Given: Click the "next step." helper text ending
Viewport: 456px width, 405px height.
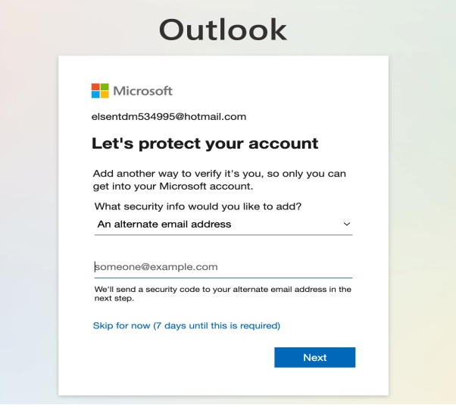Looking at the screenshot, I should 114,299.
